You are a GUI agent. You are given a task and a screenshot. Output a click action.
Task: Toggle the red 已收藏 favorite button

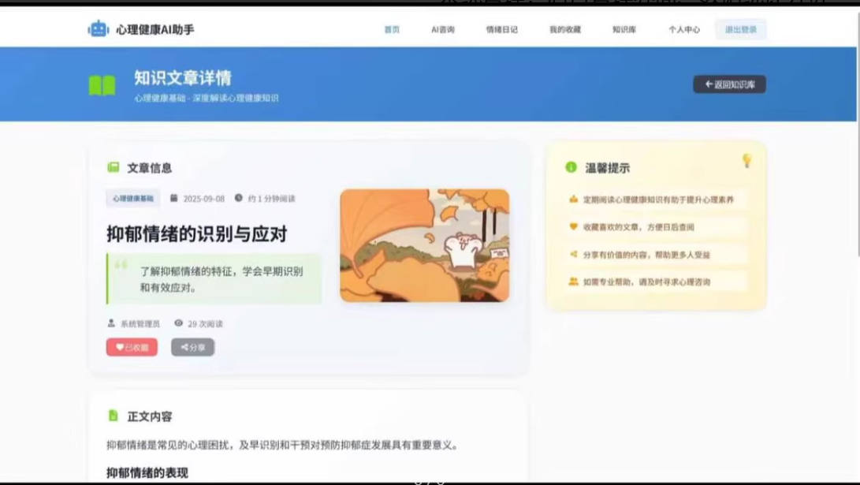point(132,347)
